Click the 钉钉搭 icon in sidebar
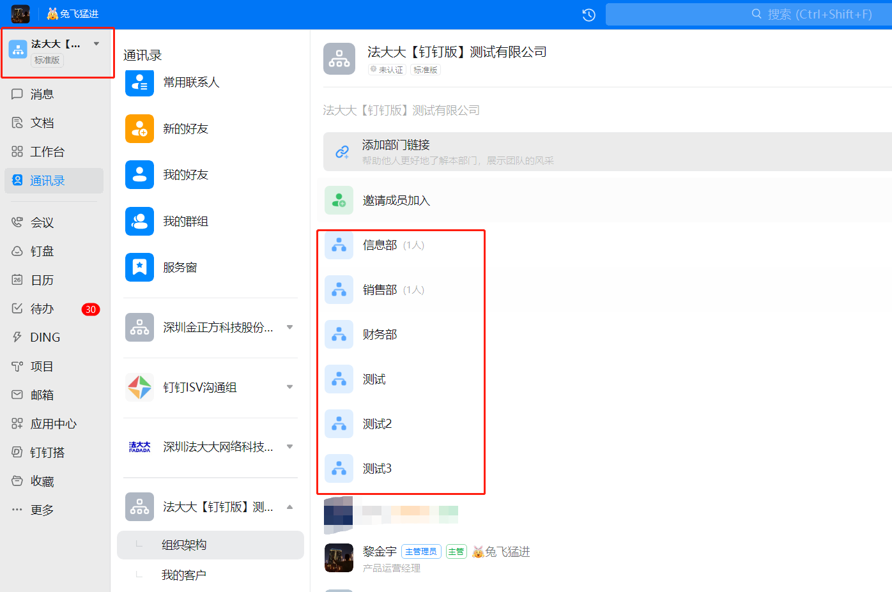 tap(17, 452)
